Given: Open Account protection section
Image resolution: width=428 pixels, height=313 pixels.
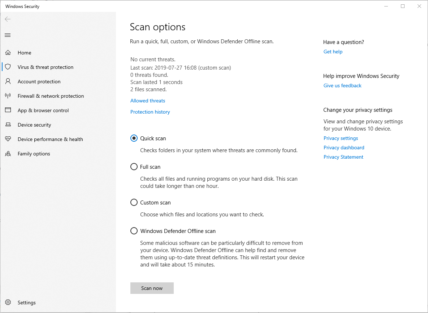Looking at the screenshot, I should click(x=39, y=82).
